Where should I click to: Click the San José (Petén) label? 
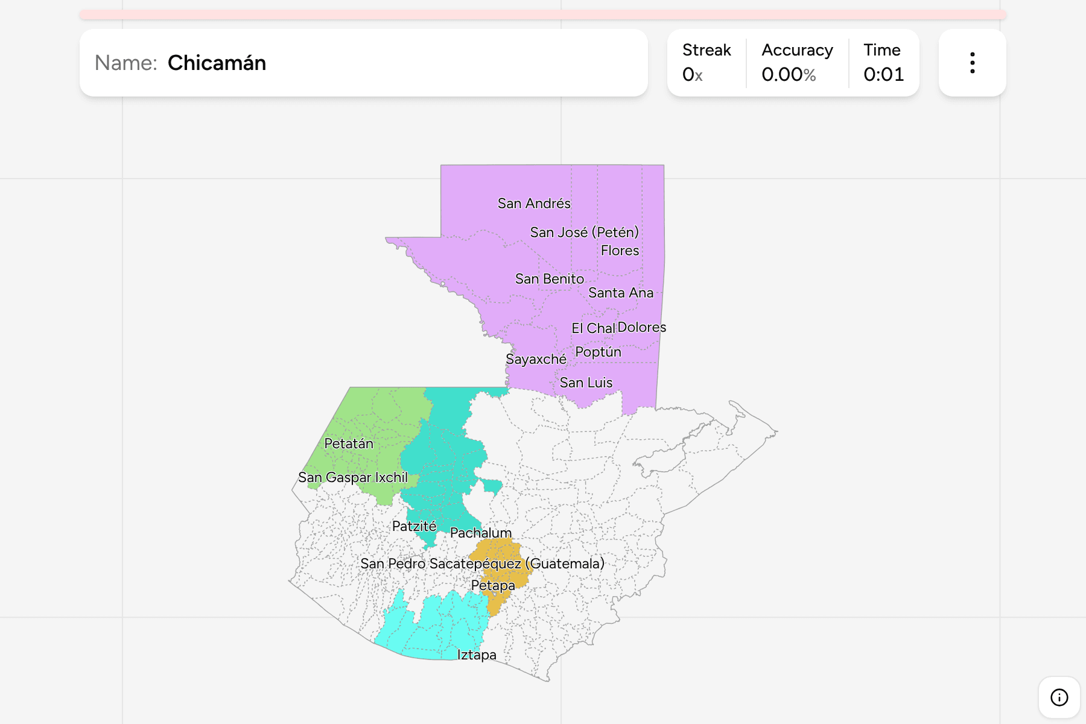[584, 232]
